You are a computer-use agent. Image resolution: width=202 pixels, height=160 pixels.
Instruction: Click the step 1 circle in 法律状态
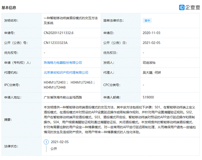click(46, 142)
